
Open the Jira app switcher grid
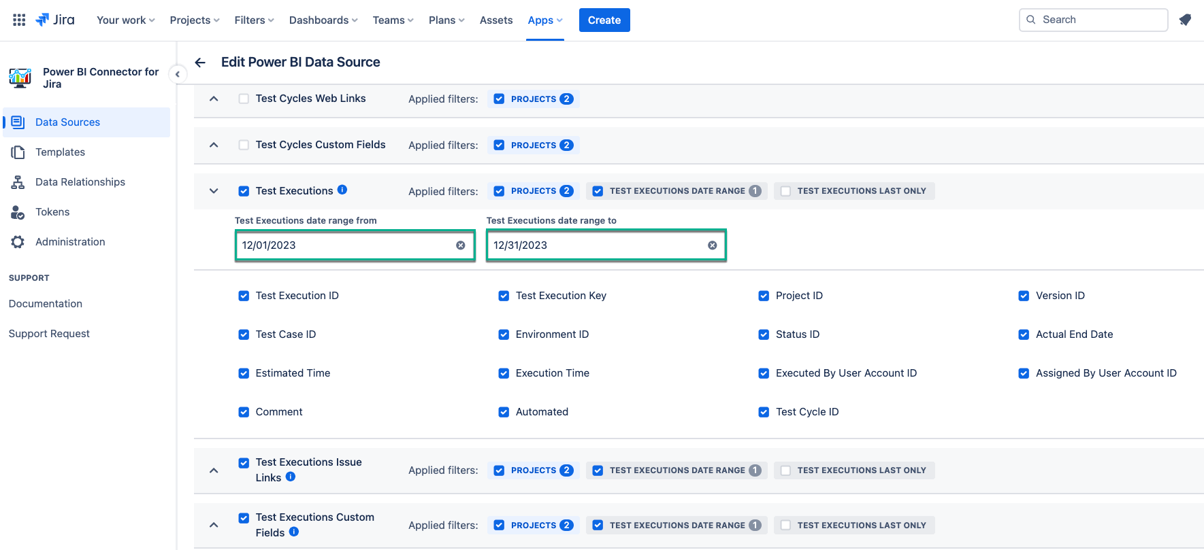coord(19,20)
